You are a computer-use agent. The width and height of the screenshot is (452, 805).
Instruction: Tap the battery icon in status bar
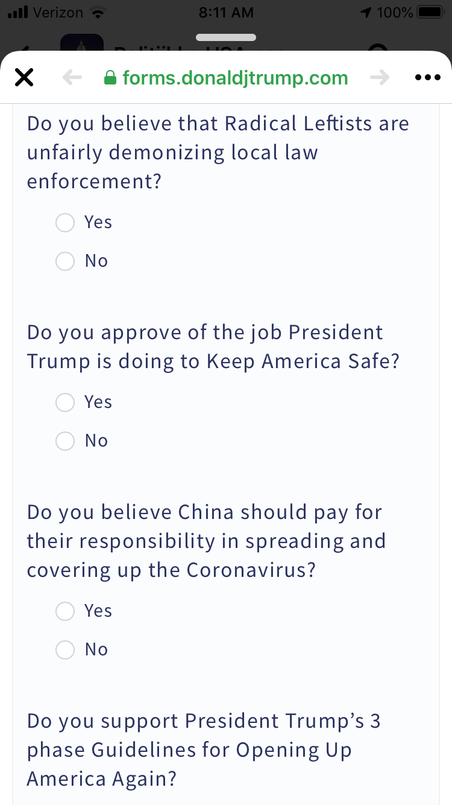point(430,13)
